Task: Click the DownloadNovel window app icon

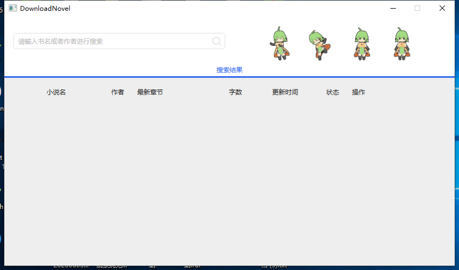Action: (x=12, y=8)
